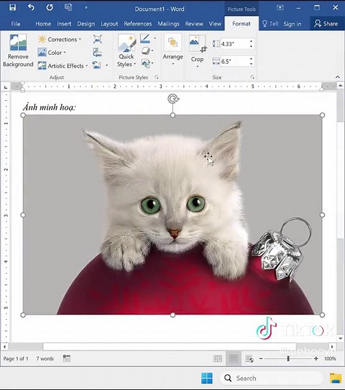Click the top-left picture sizing handle
The height and width of the screenshot is (390, 345).
23,115
